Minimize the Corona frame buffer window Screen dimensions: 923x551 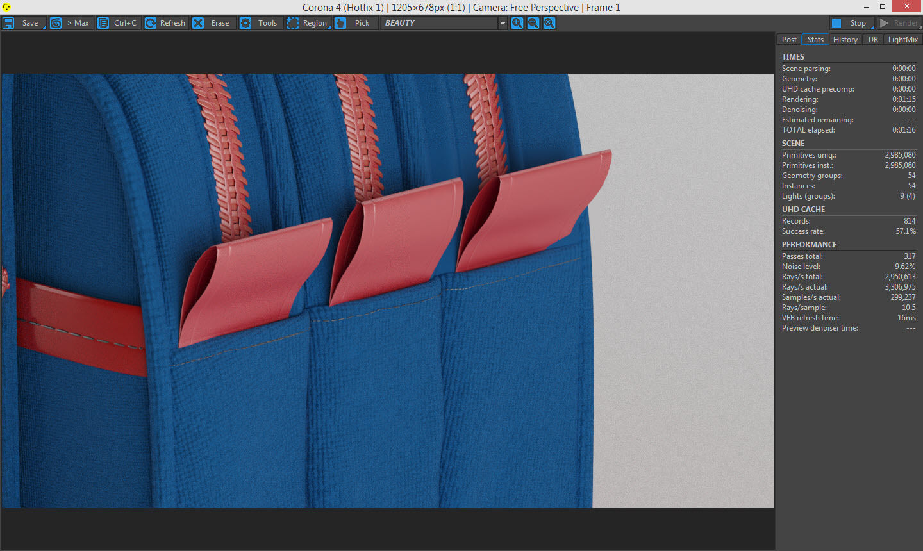click(x=866, y=7)
